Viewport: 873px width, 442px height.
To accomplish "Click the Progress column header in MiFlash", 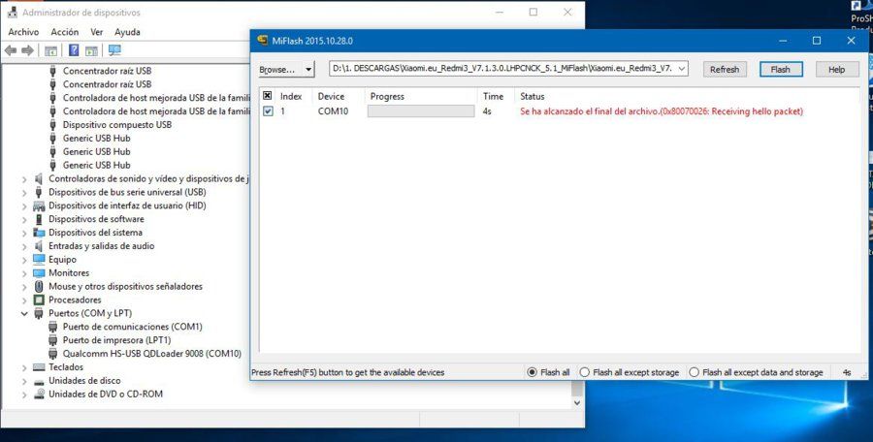I will click(x=387, y=96).
